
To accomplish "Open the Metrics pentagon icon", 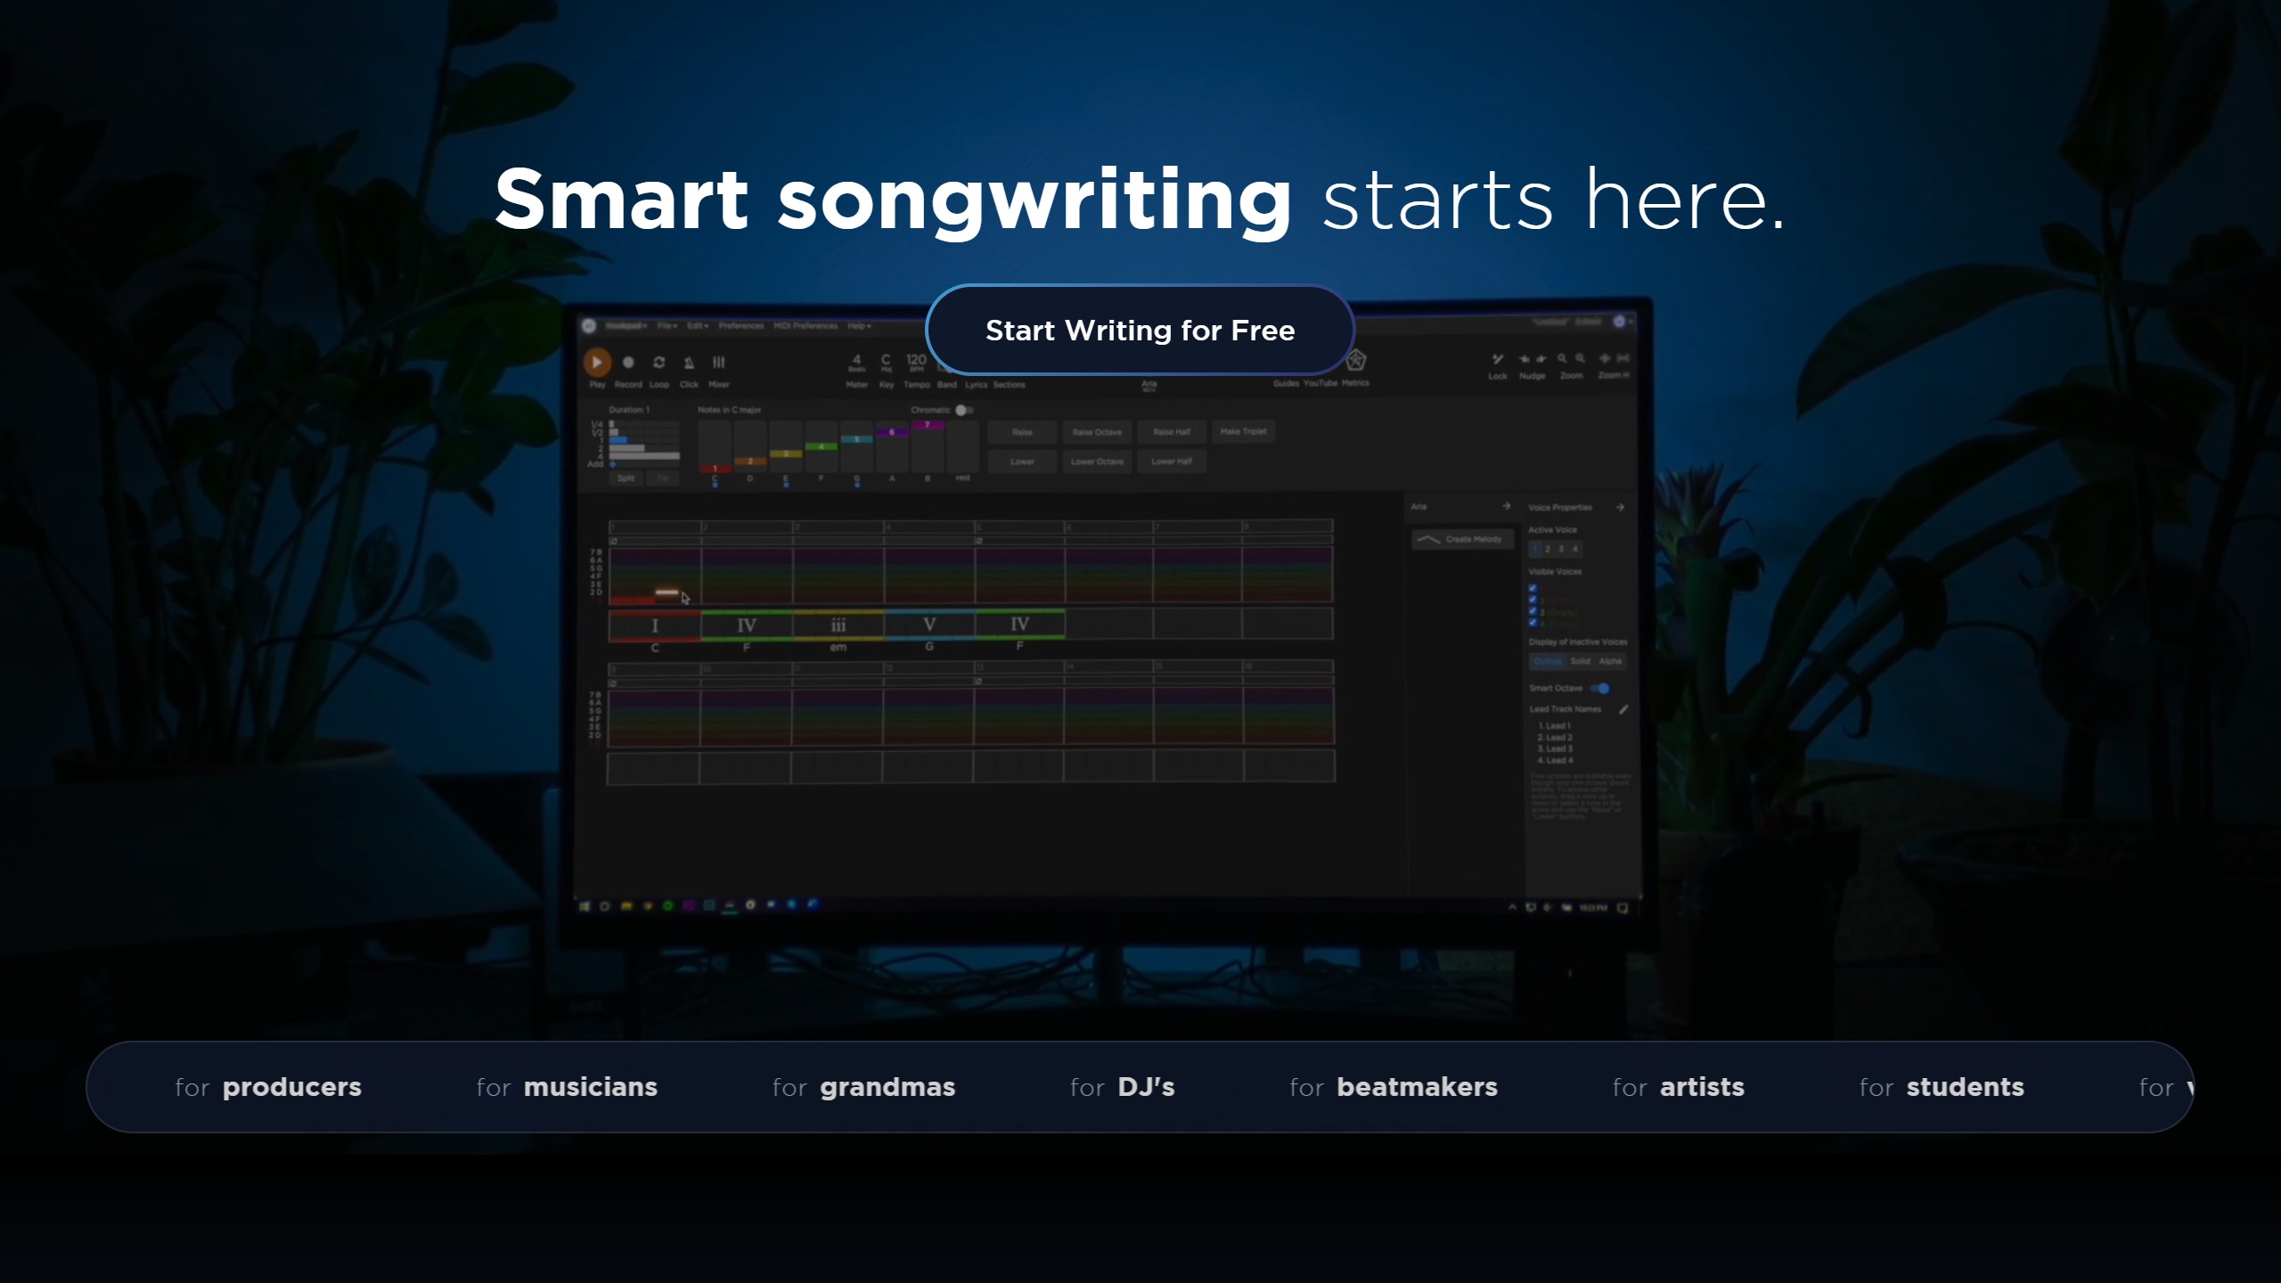I will [x=1355, y=361].
